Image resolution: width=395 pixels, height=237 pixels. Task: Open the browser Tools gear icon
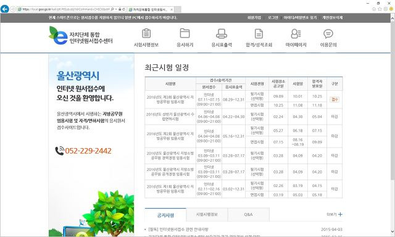[x=385, y=9]
